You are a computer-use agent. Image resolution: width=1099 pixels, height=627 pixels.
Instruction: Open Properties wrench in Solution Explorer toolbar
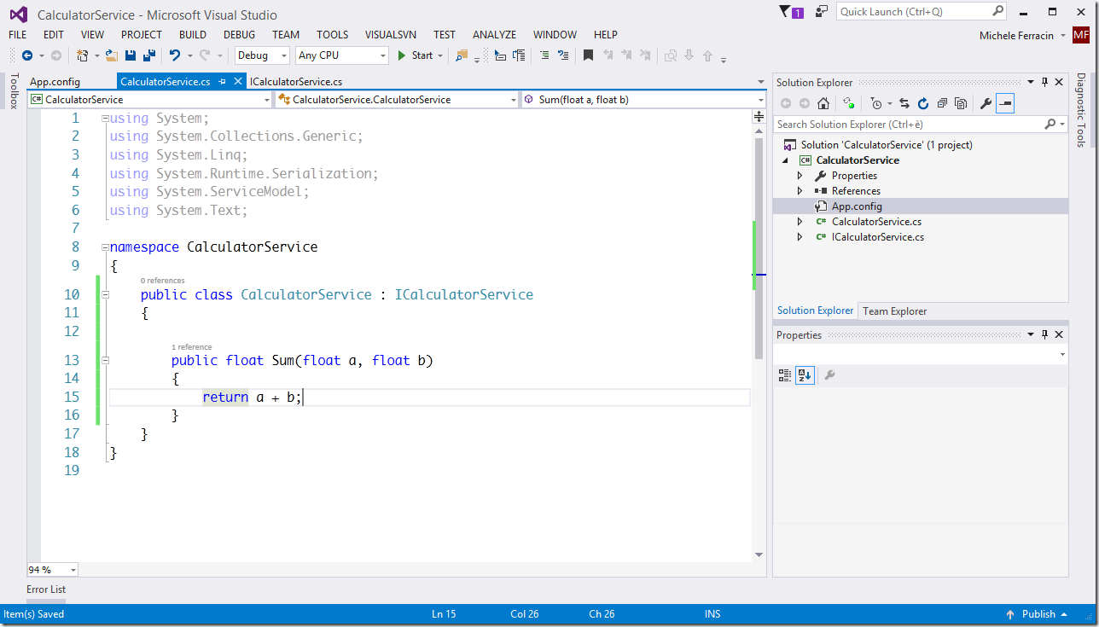(986, 103)
